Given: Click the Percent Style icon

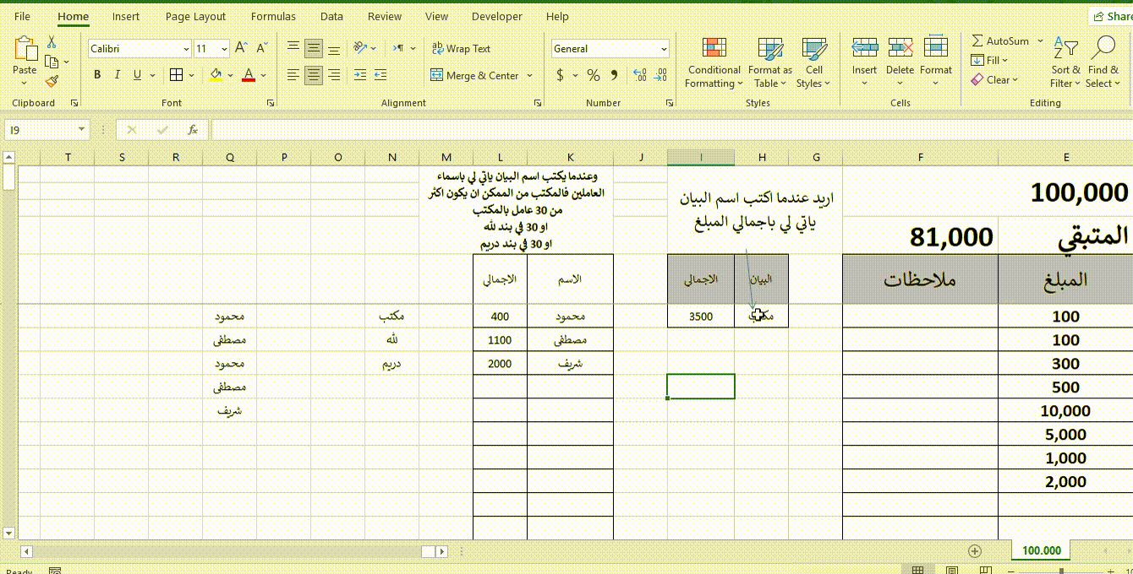Looking at the screenshot, I should (594, 76).
